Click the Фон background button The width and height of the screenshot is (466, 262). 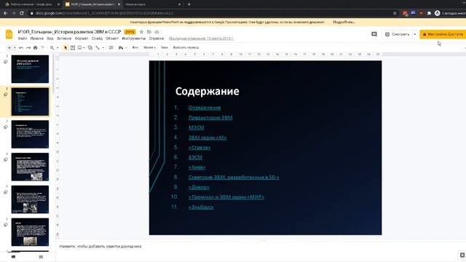tap(135, 47)
